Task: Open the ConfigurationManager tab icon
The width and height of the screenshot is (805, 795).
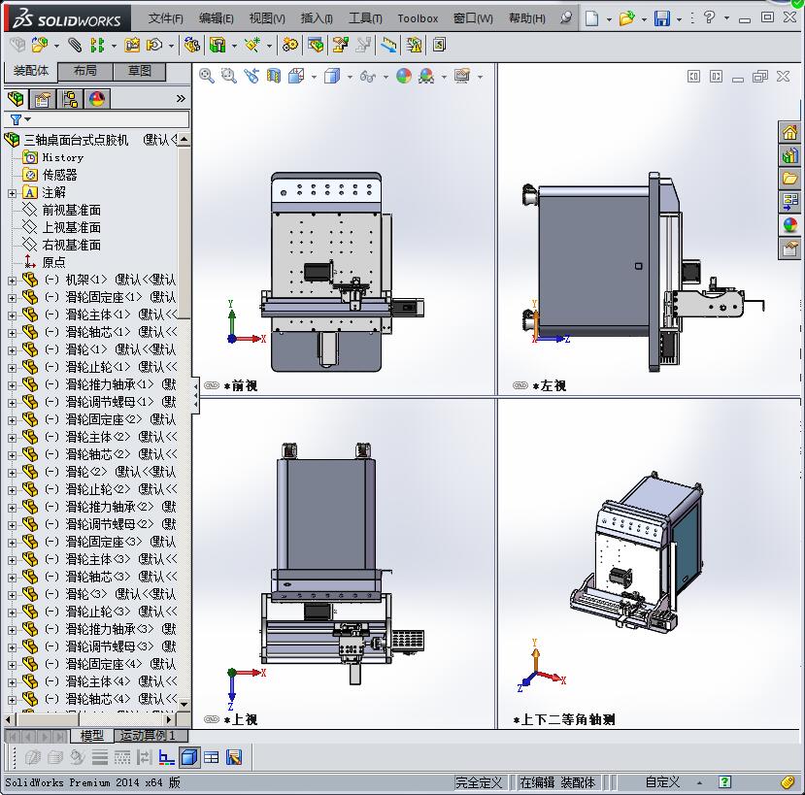Action: tap(70, 98)
